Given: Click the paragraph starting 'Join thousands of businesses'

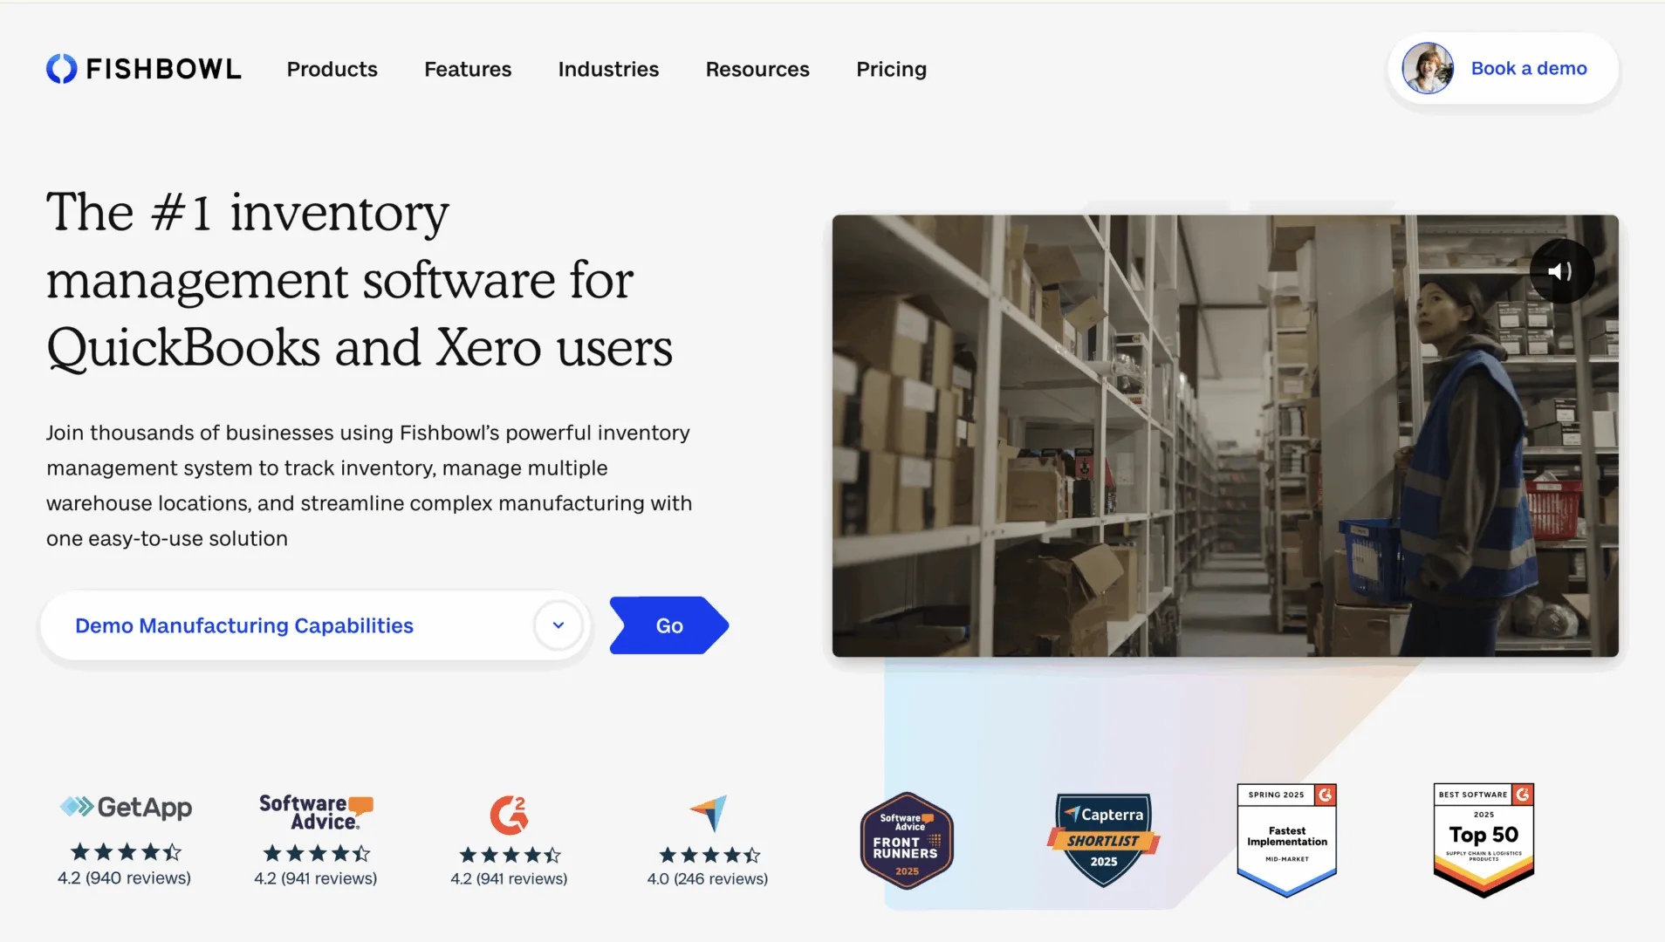Looking at the screenshot, I should click(369, 486).
